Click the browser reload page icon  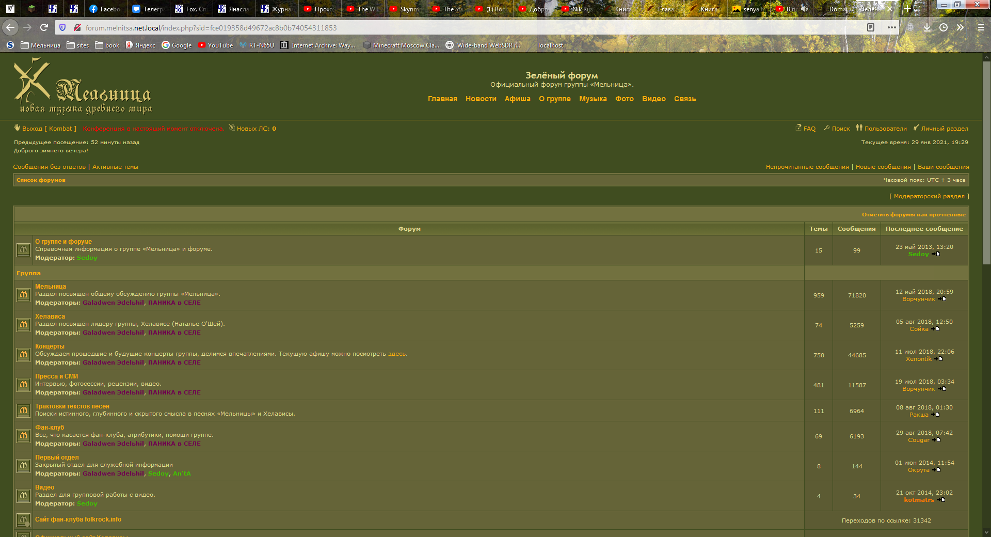[44, 27]
